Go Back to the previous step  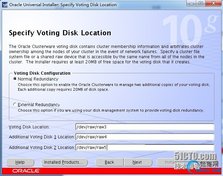[109, 162]
